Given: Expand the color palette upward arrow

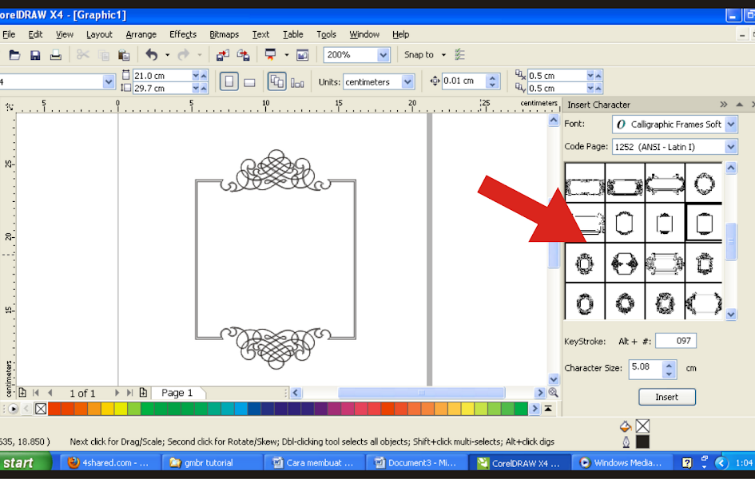Looking at the screenshot, I should click(548, 409).
